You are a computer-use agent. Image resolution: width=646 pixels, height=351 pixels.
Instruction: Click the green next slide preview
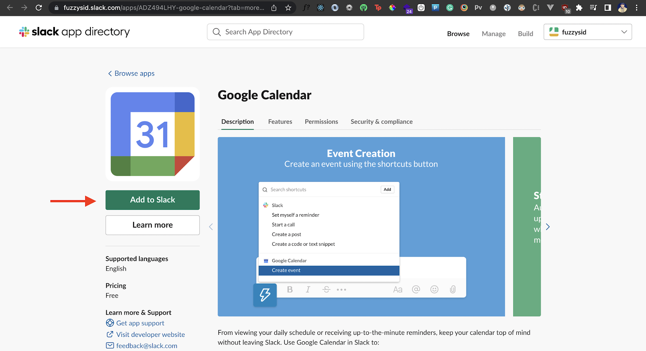click(x=527, y=227)
